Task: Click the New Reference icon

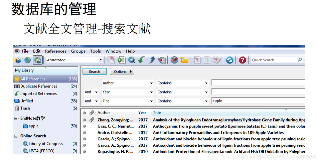Action: (121, 60)
